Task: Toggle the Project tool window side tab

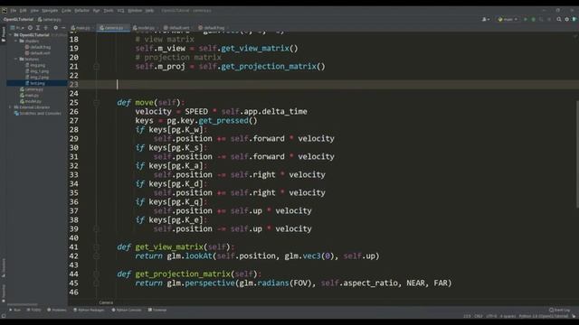Action: [x=4, y=34]
